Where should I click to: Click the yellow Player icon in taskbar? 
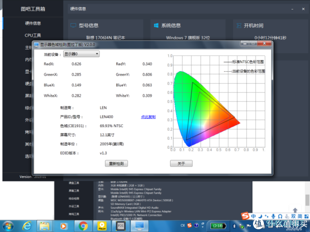point(101,225)
